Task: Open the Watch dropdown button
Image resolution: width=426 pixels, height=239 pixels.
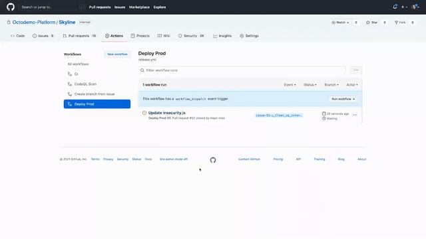Action: point(340,23)
